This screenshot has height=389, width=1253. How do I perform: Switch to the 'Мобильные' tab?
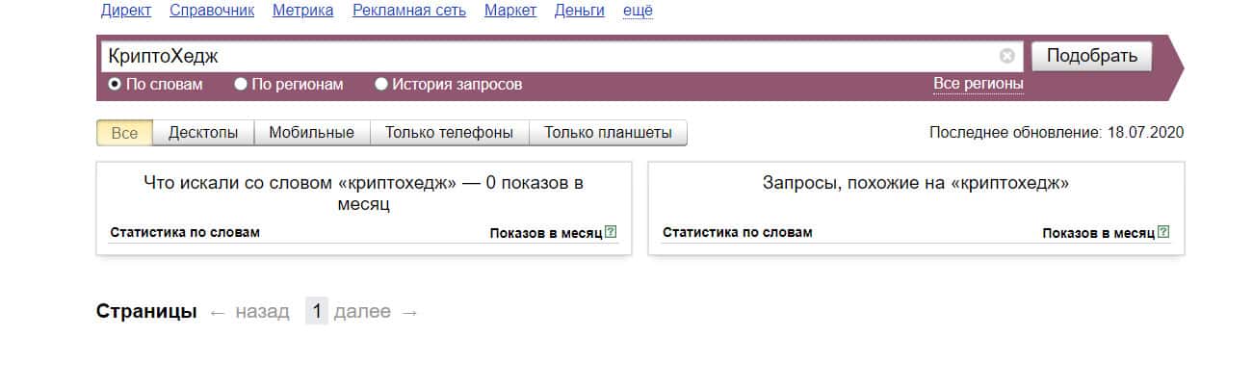point(312,133)
